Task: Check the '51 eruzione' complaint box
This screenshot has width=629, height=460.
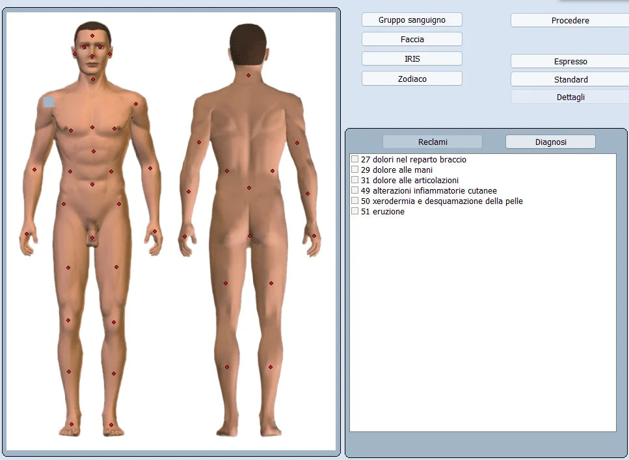Action: pos(355,211)
